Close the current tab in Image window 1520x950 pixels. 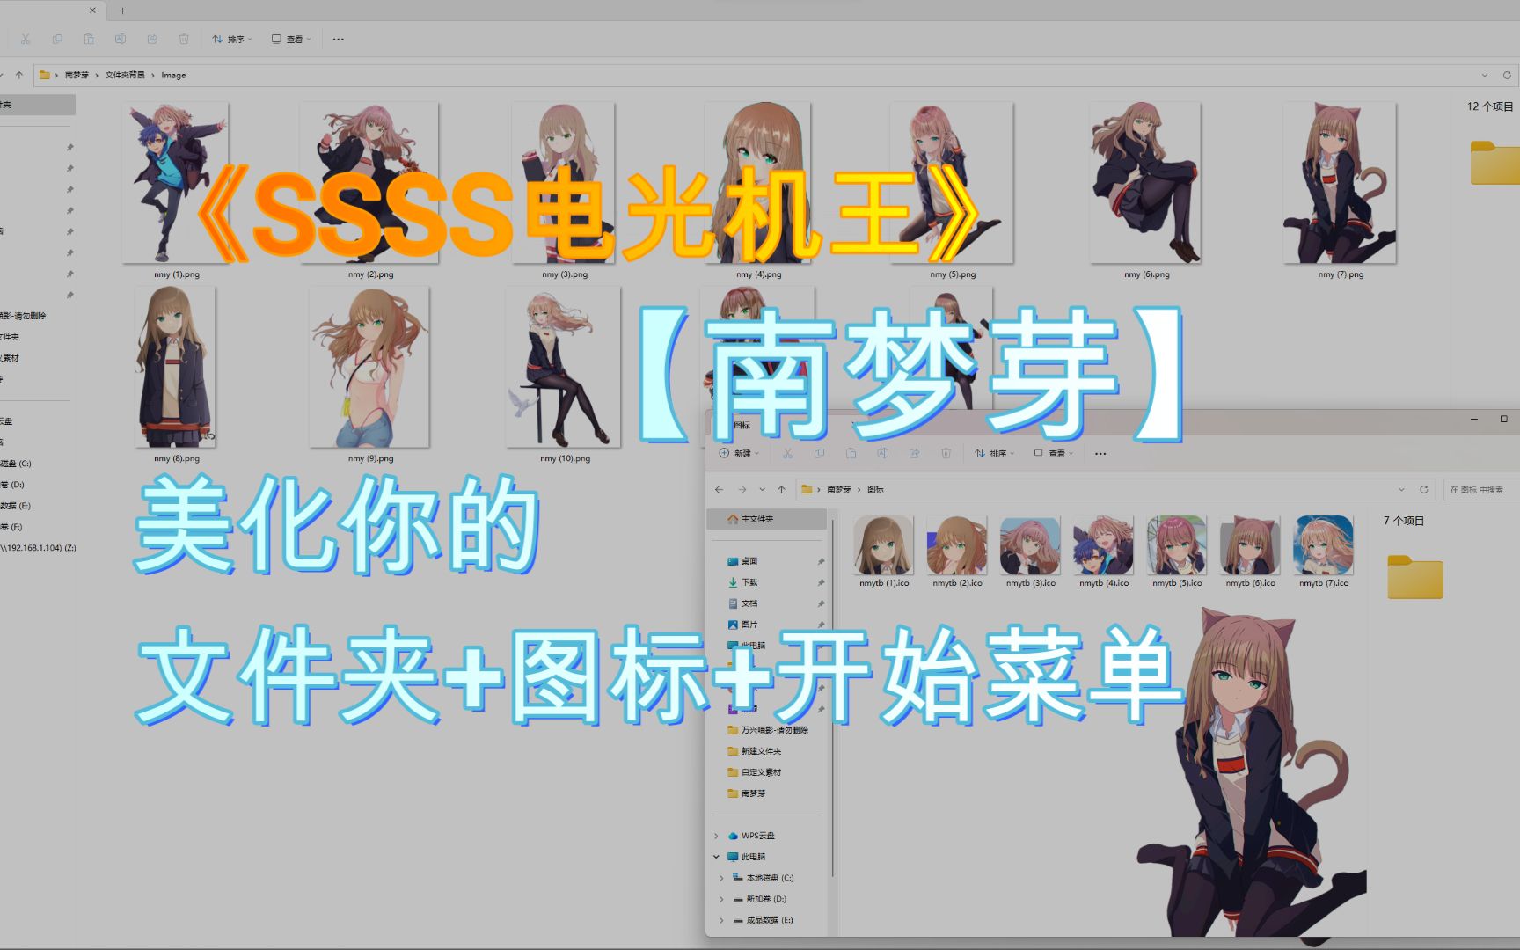93,11
